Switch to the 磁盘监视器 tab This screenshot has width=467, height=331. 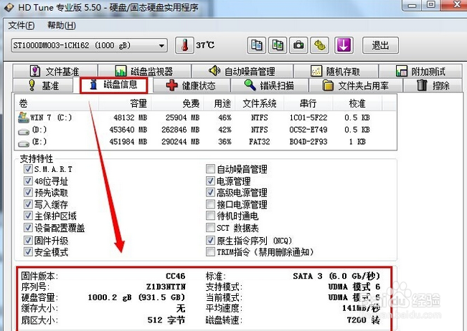pyautogui.click(x=144, y=72)
